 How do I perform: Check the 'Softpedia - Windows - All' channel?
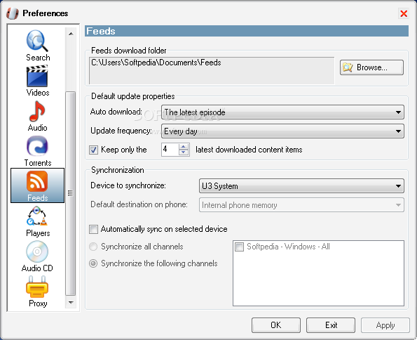pos(239,247)
